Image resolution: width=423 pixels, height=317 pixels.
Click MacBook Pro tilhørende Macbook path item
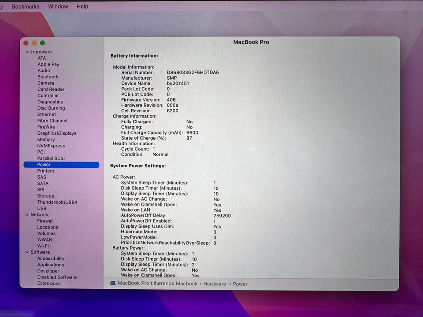coord(158,283)
